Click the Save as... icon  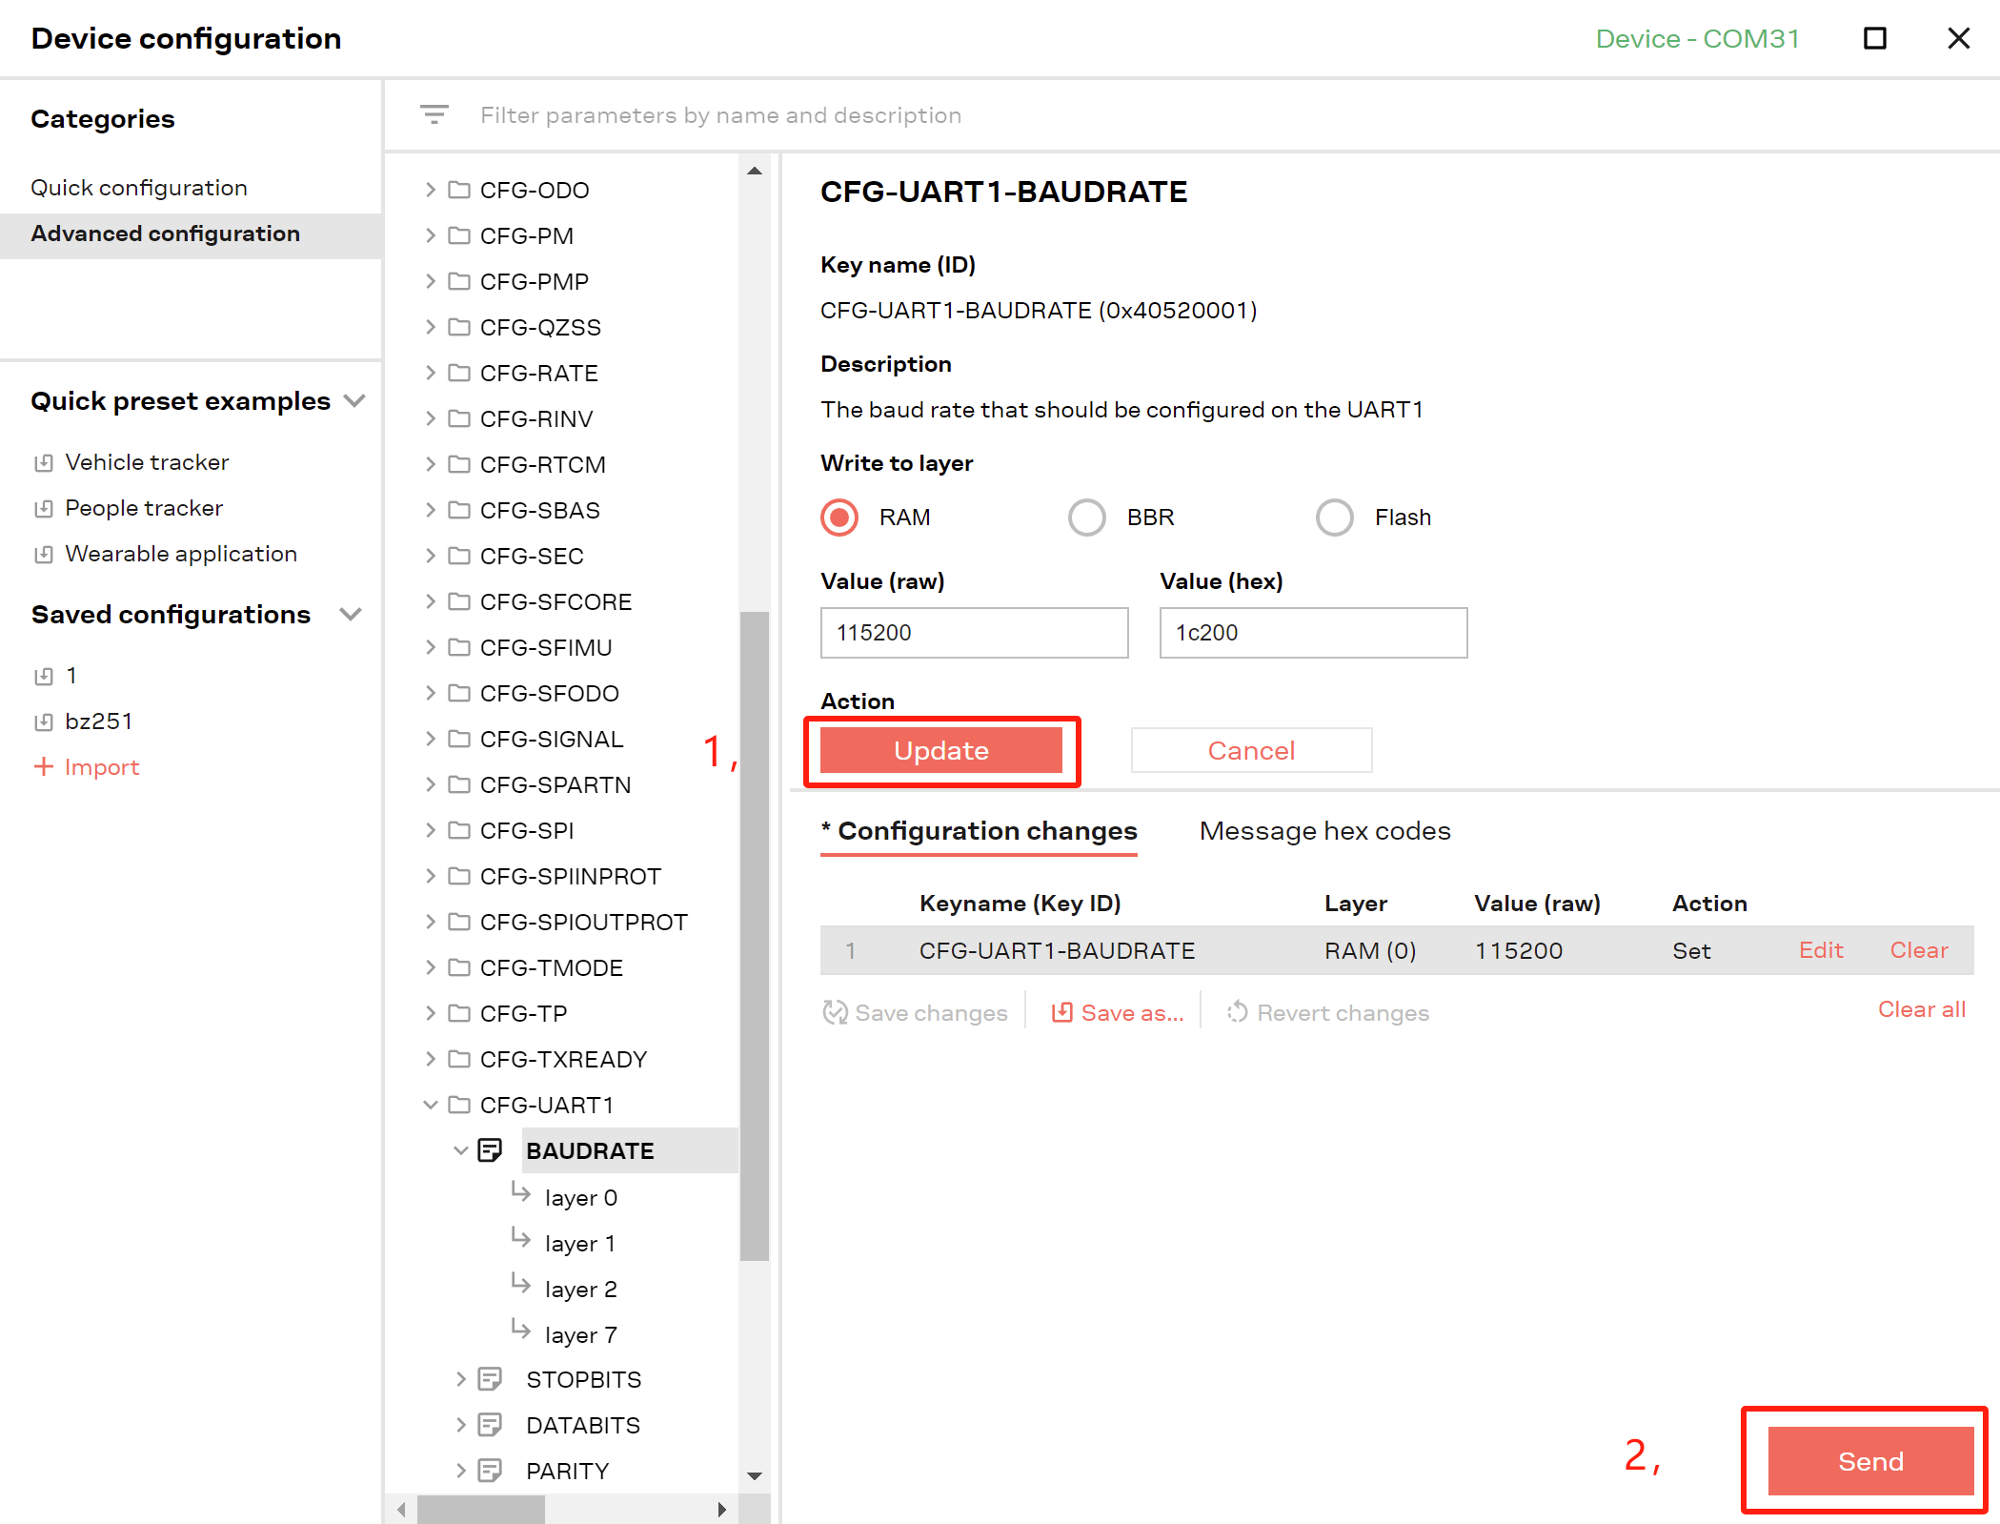click(1061, 1012)
